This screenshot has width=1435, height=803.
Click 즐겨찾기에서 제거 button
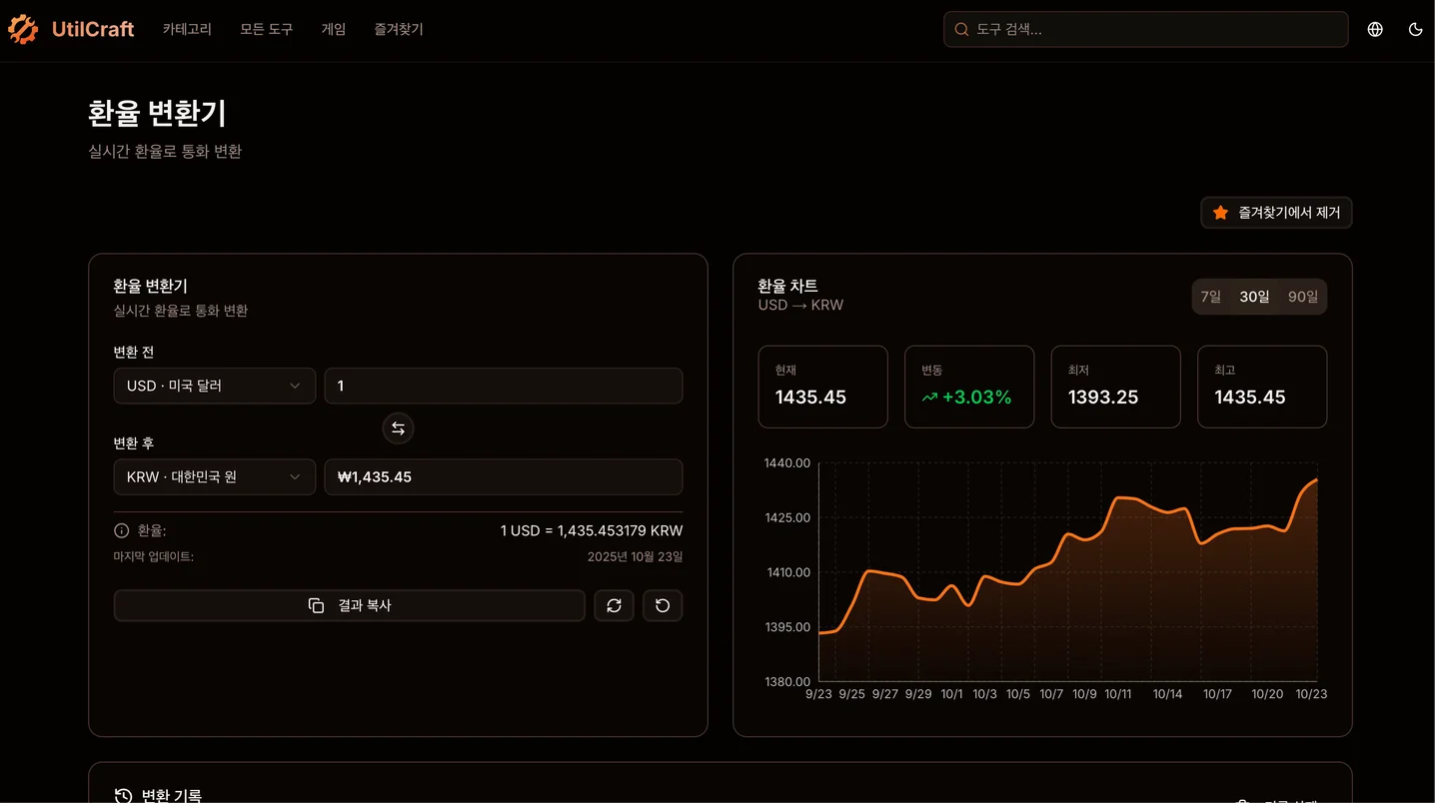pos(1276,213)
